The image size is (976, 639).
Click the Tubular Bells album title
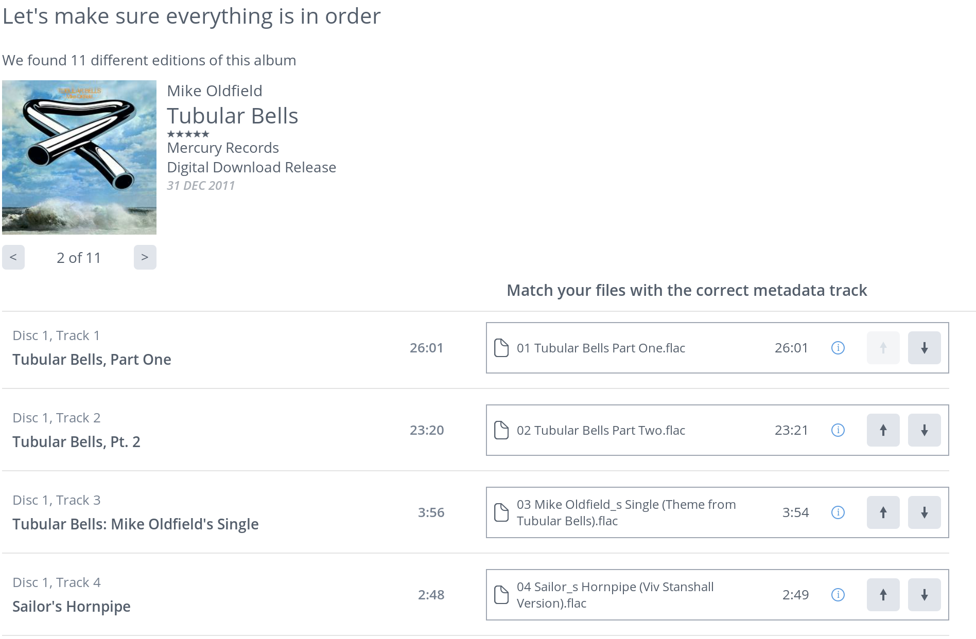pos(232,116)
